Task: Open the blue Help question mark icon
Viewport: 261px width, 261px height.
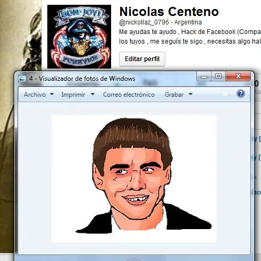Action: pos(241,94)
